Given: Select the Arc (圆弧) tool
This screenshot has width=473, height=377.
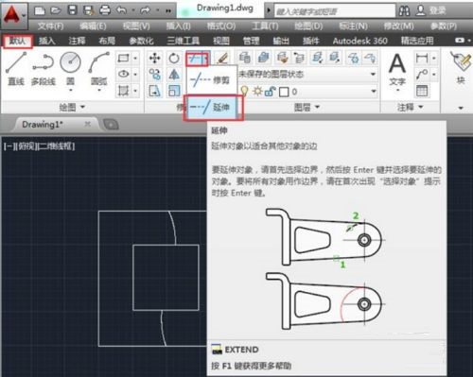Looking at the screenshot, I should [x=99, y=69].
